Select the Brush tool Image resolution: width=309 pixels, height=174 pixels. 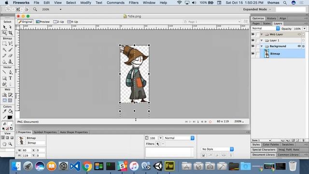point(10,49)
